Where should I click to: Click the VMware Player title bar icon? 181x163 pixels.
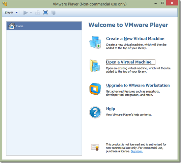click(5, 4)
